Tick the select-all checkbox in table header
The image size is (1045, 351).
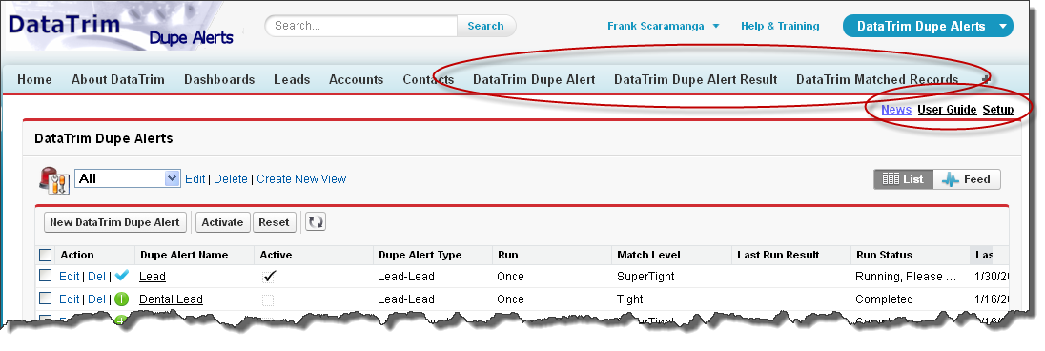pyautogui.click(x=46, y=255)
